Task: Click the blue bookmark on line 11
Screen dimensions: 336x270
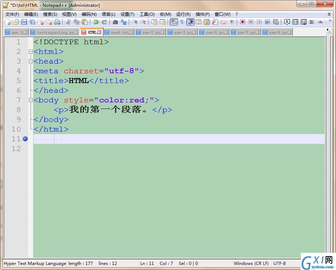Action: click(x=25, y=139)
